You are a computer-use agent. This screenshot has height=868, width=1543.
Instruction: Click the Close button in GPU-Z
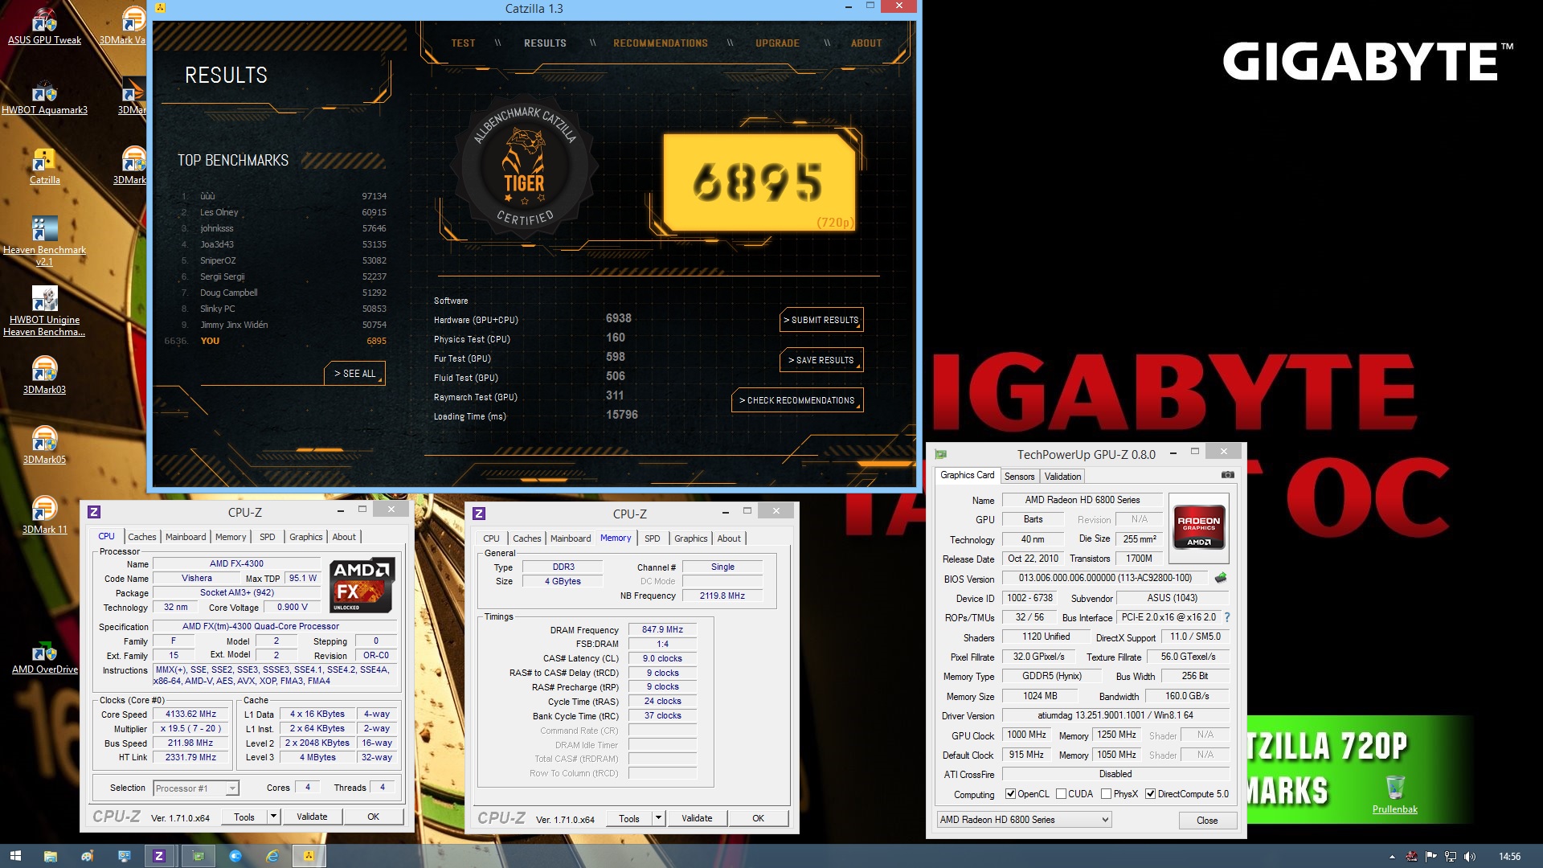click(1207, 821)
